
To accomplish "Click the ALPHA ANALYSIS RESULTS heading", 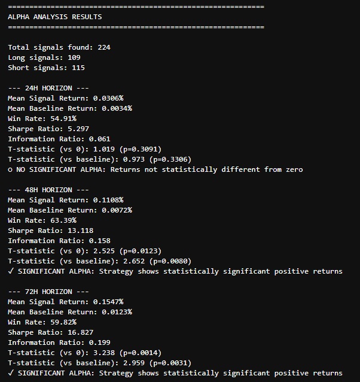I will [55, 17].
